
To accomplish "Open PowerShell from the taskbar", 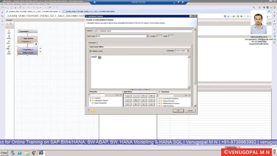I will [x=19, y=153].
